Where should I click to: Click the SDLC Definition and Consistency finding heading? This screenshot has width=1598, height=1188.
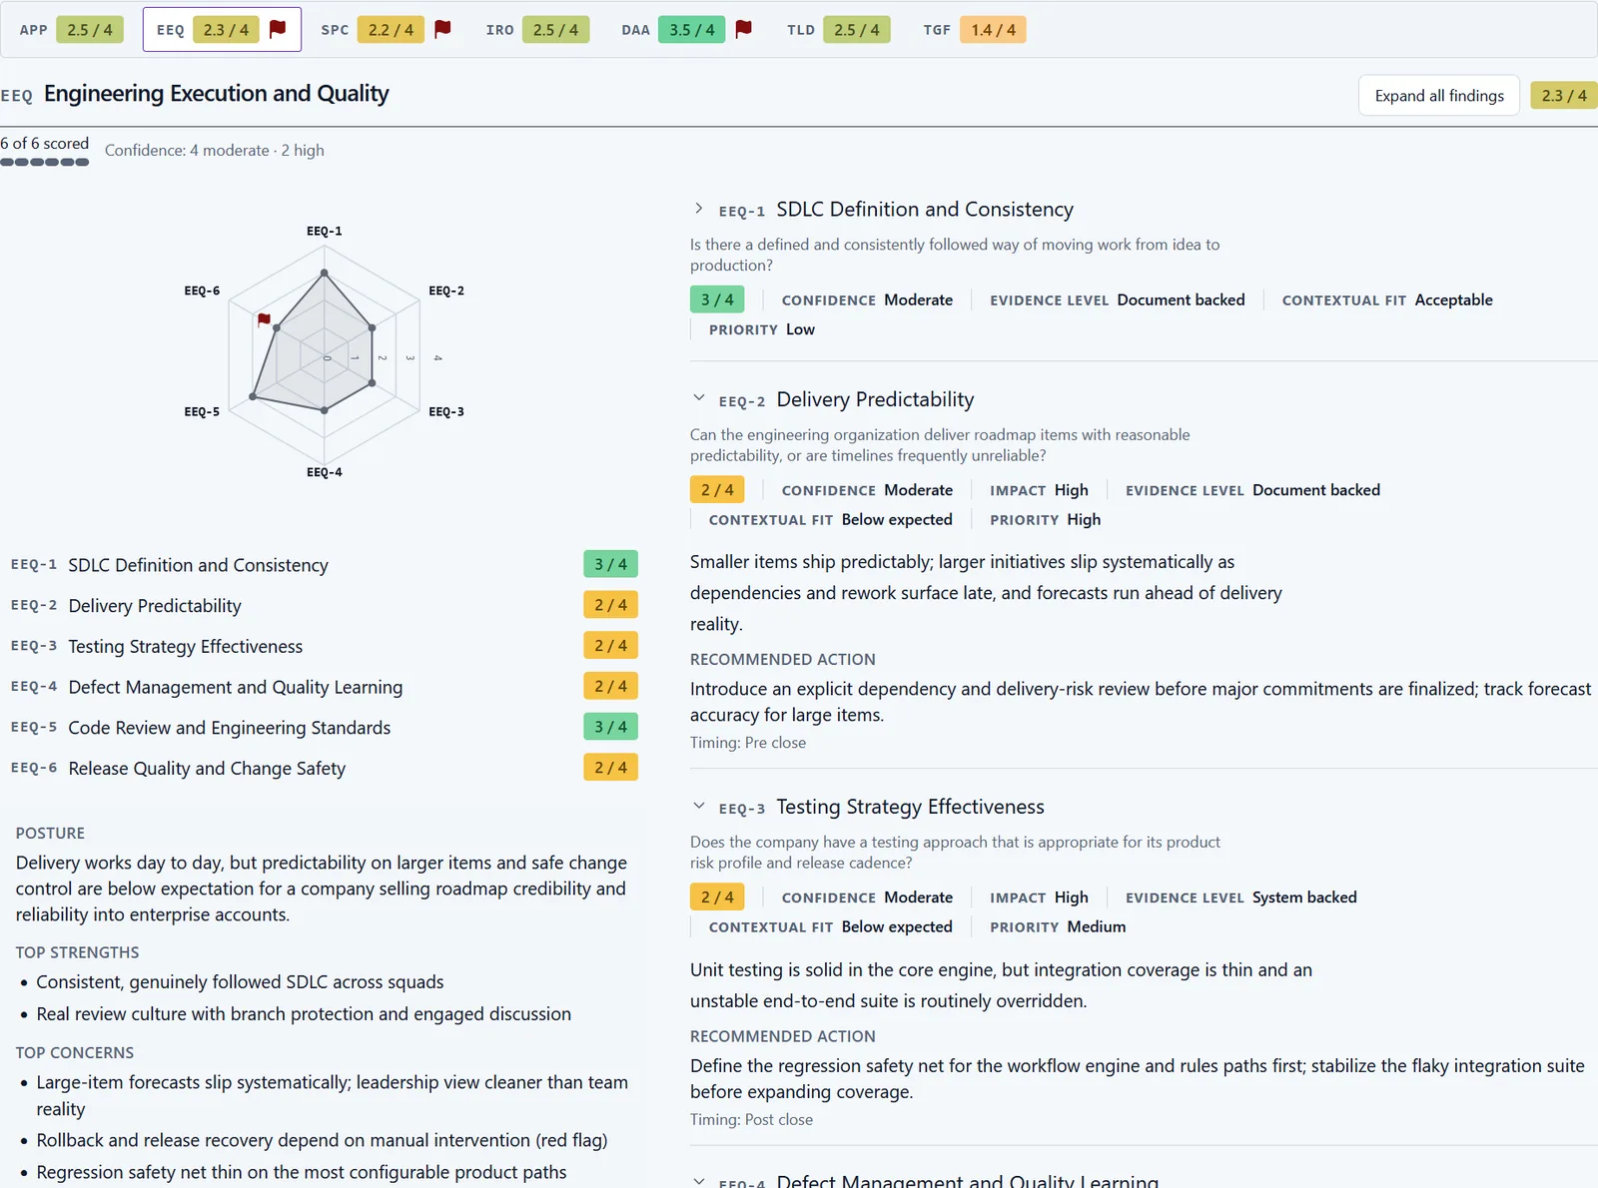coord(925,210)
